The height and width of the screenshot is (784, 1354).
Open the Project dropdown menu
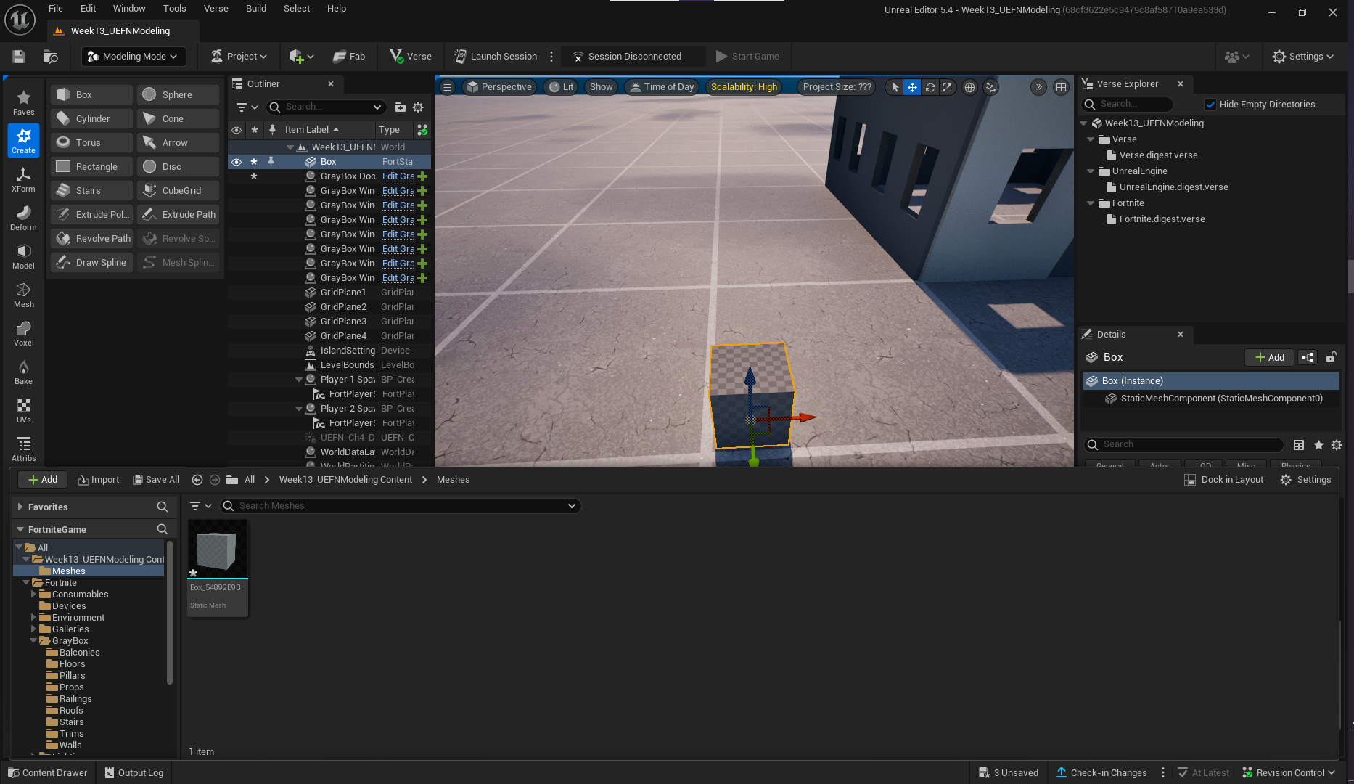coord(239,57)
